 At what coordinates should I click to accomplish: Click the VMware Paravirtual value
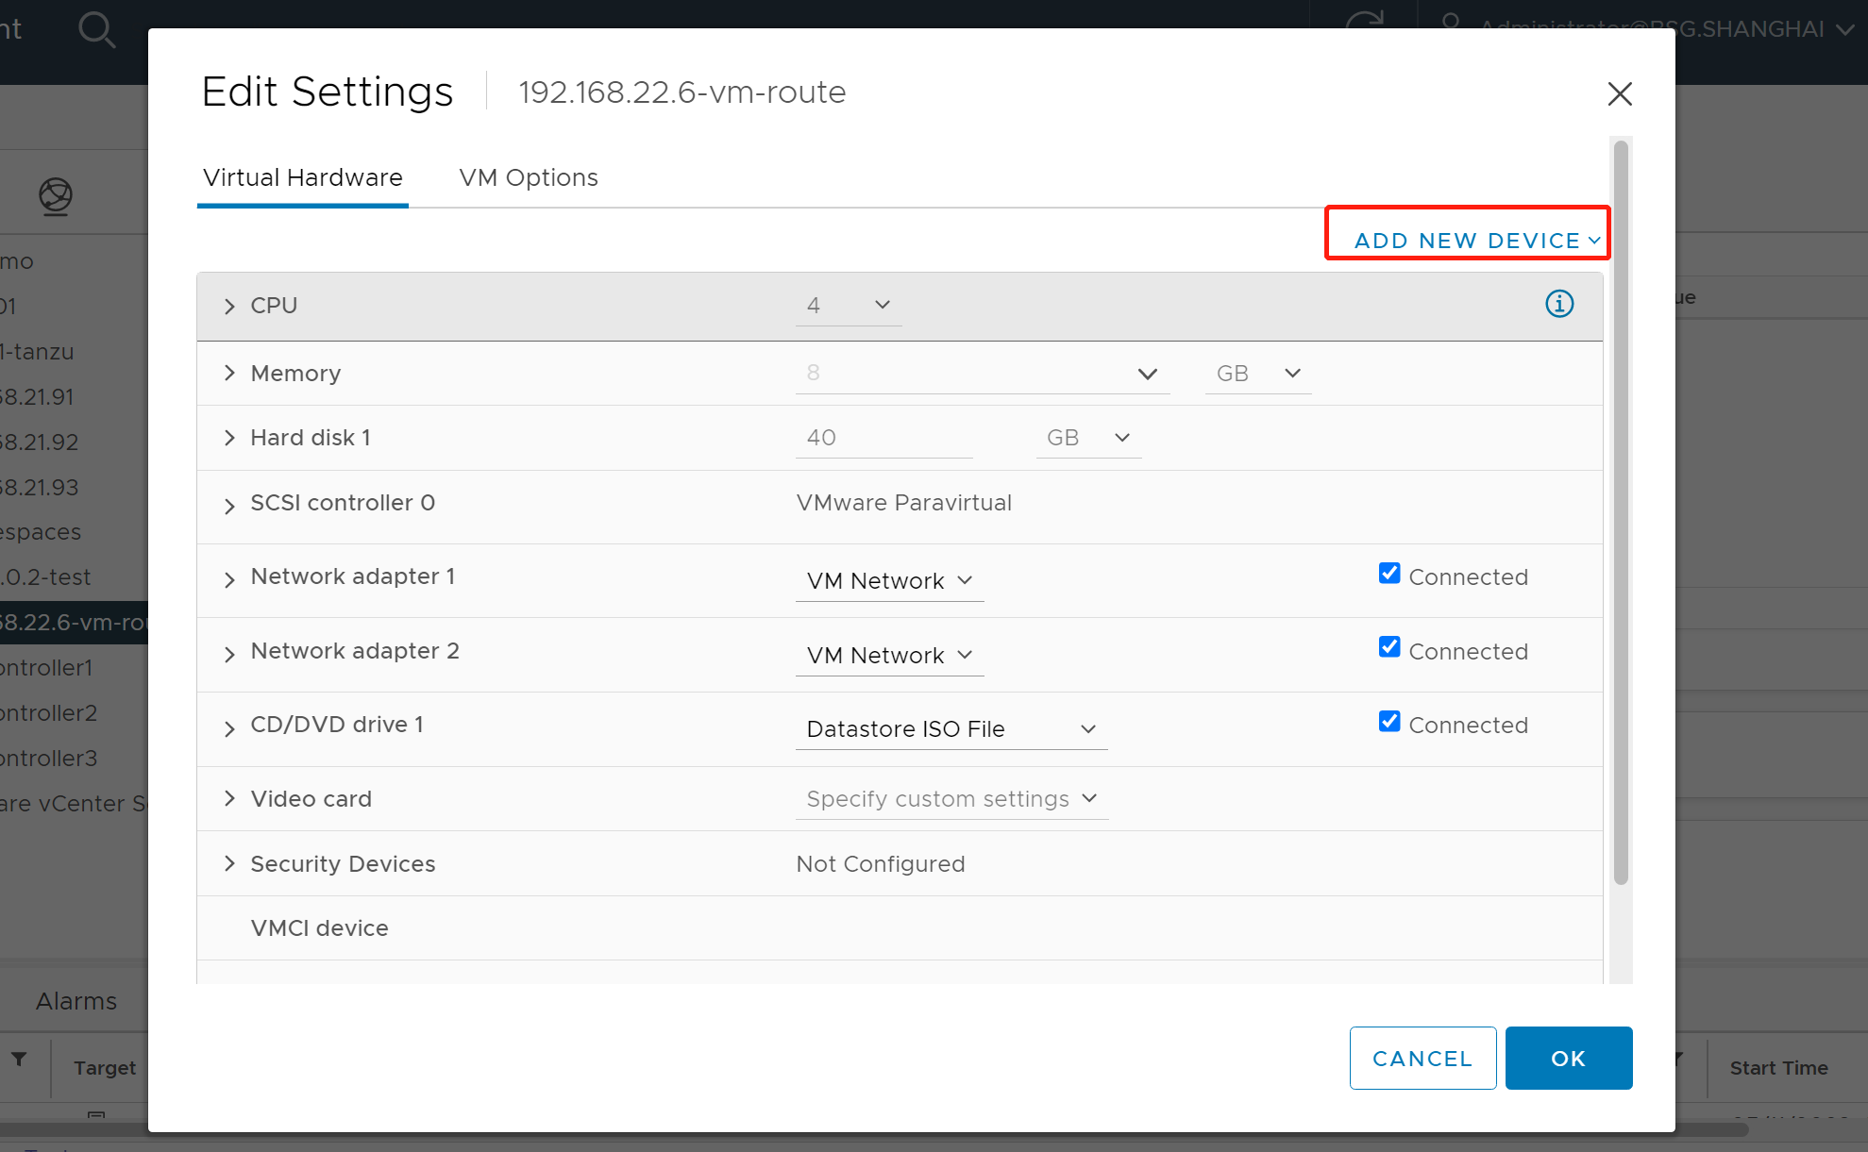904,503
